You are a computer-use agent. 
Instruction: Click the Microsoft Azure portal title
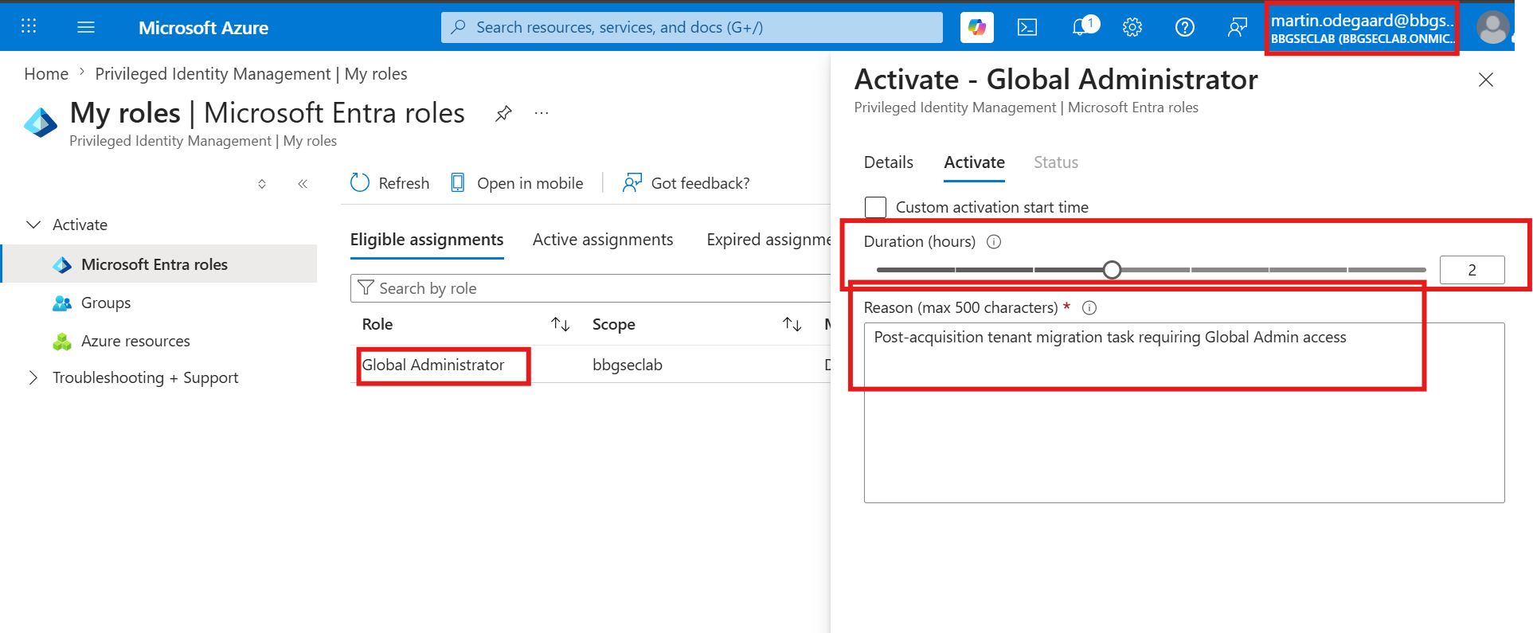(203, 28)
